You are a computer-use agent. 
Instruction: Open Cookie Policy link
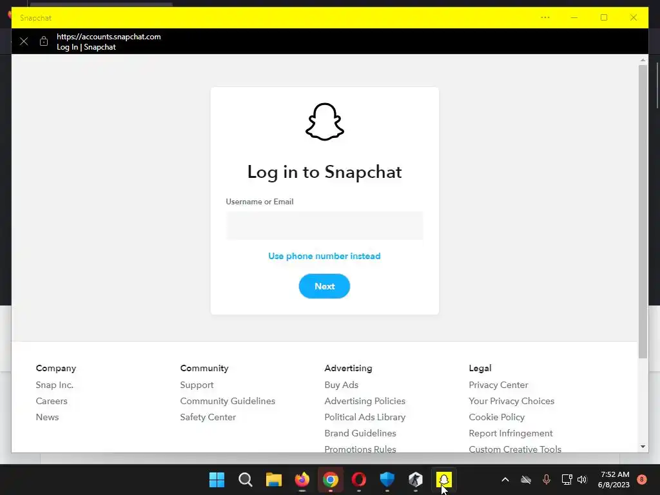[x=497, y=417]
